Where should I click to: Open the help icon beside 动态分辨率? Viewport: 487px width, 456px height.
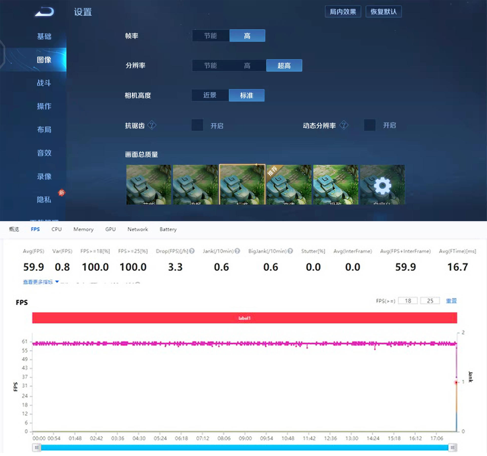pyautogui.click(x=344, y=124)
